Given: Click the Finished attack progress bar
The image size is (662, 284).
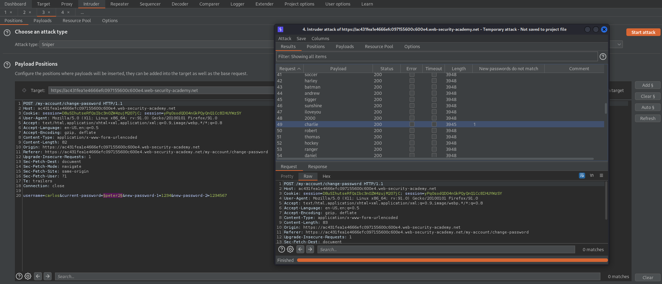Looking at the screenshot, I should tap(452, 260).
